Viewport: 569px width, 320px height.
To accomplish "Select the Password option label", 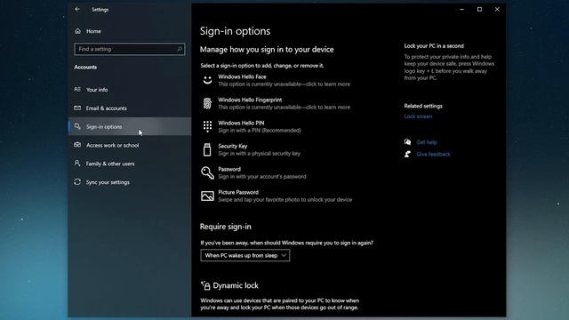I will tap(229, 169).
